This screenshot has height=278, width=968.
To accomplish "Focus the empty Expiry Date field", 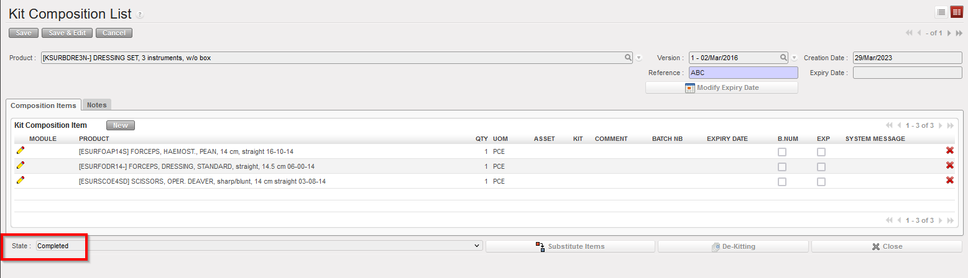I will (x=908, y=73).
